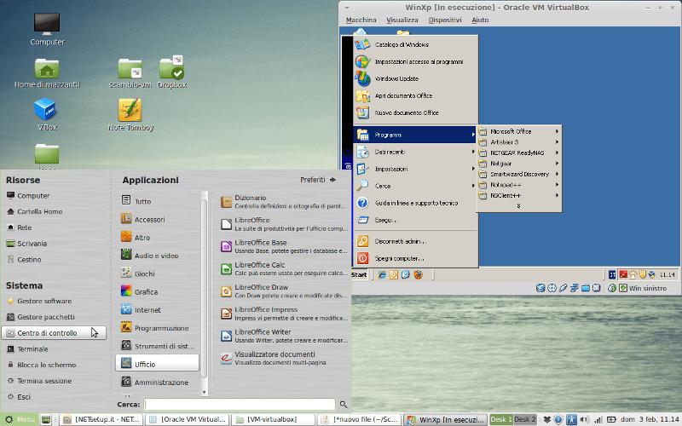Viewport: 682px width, 426px height.
Task: Expand Netgear submenu
Action: pyautogui.click(x=519, y=164)
